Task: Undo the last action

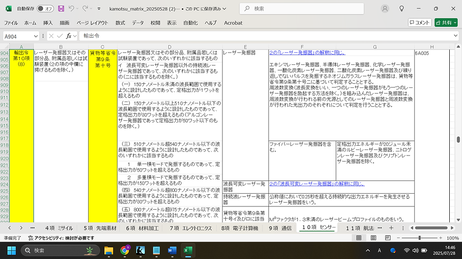Action: pos(71,8)
